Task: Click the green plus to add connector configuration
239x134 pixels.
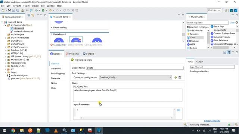Action: pos(176,77)
